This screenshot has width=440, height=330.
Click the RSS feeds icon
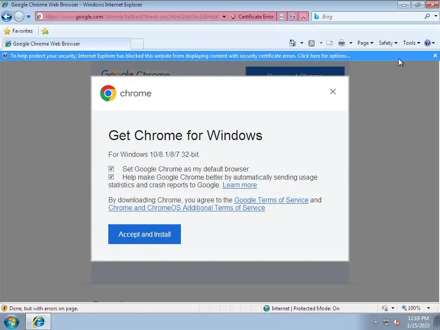tap(311, 43)
